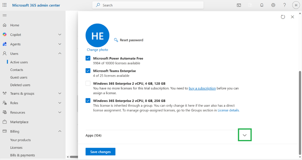Open Active users in sidebar

point(19,62)
